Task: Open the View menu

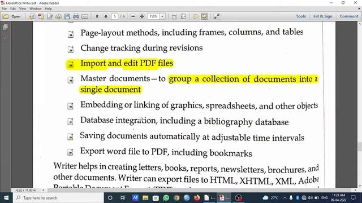Action: click(23, 9)
